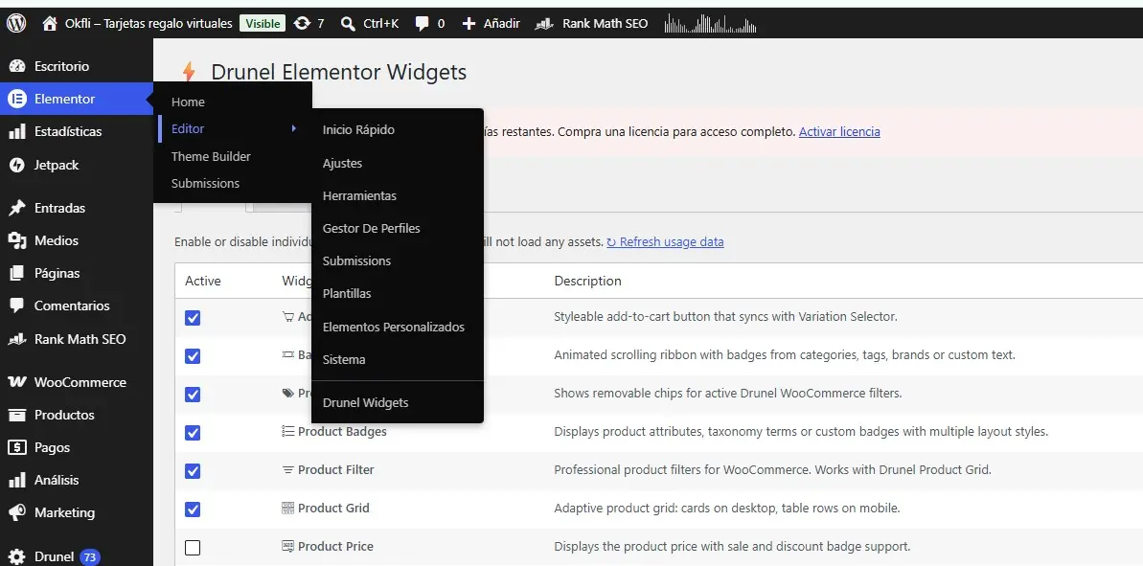Click the Jetpack lightning icon in sidebar

click(x=16, y=166)
